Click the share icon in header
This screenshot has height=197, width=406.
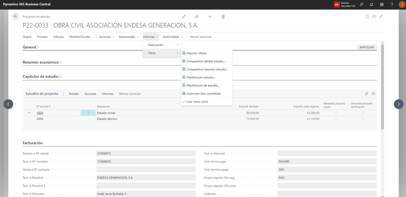pos(197,17)
